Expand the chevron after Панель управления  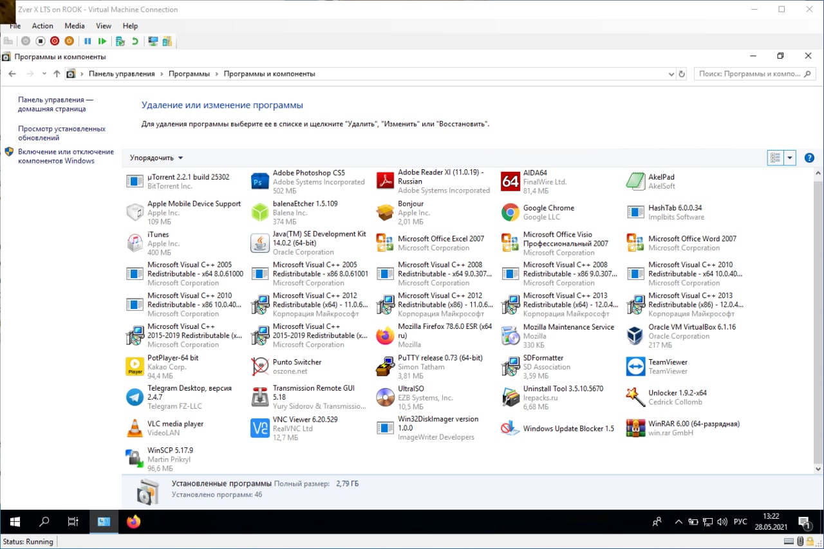click(x=162, y=74)
